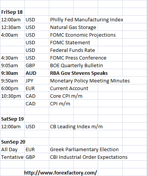Click the AUD currency cell
Viewport: 147px width, 176px height.
[31, 73]
